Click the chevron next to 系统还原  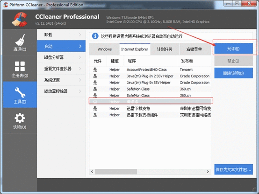coord(80,80)
